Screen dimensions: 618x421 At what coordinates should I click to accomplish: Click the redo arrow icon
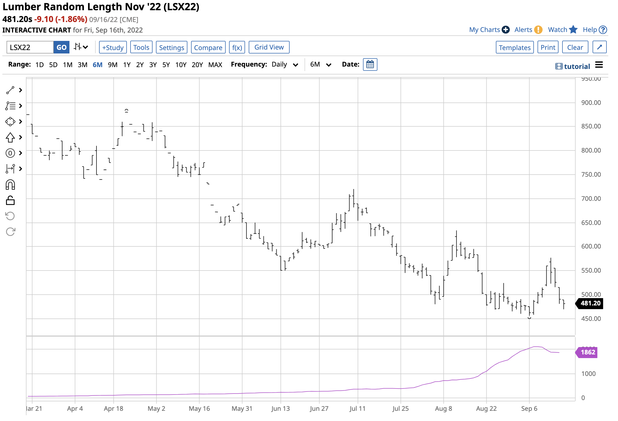click(10, 232)
